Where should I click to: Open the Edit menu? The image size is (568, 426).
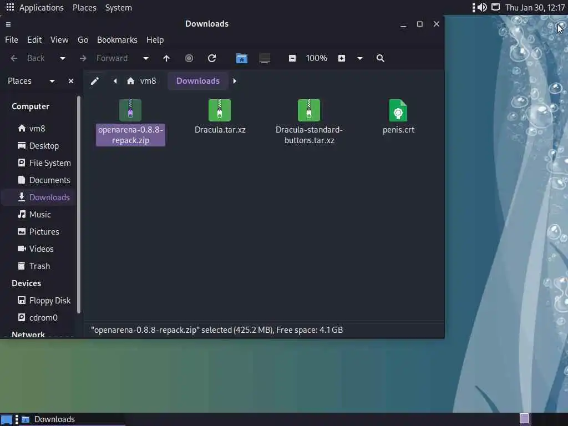[x=34, y=40]
